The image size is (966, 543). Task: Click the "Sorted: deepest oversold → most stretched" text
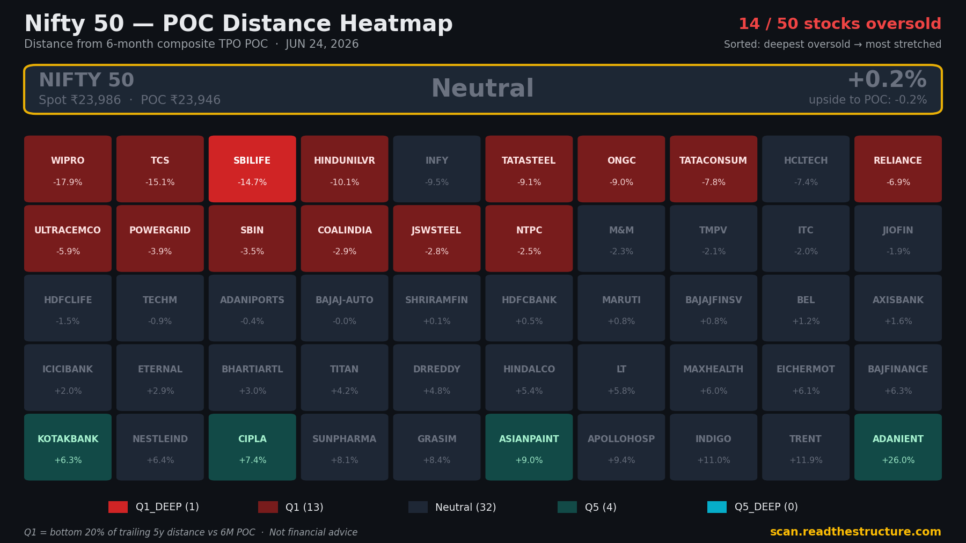[832, 45]
